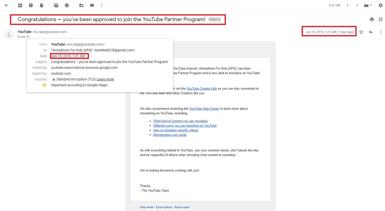385x211 pixels.
Task: Snooze the email with clock icon
Action: (x=67, y=5)
